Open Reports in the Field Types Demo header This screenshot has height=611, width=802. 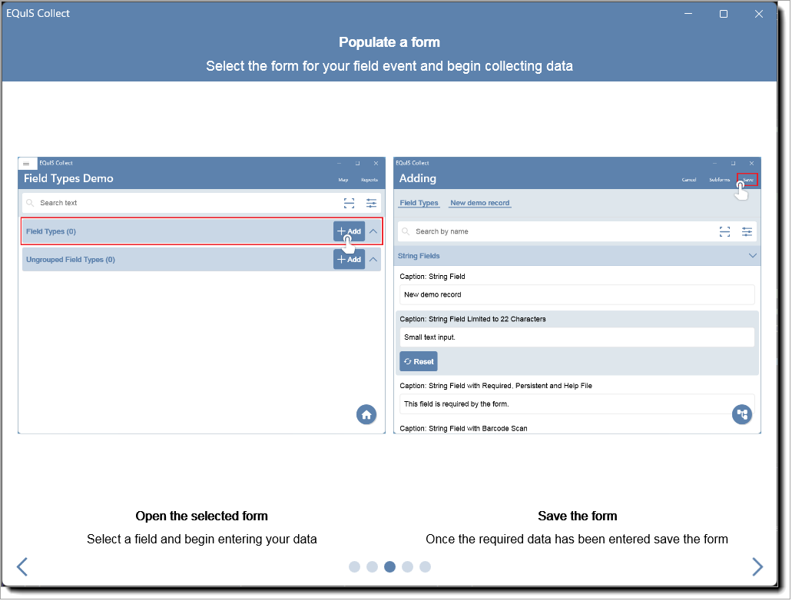370,180
